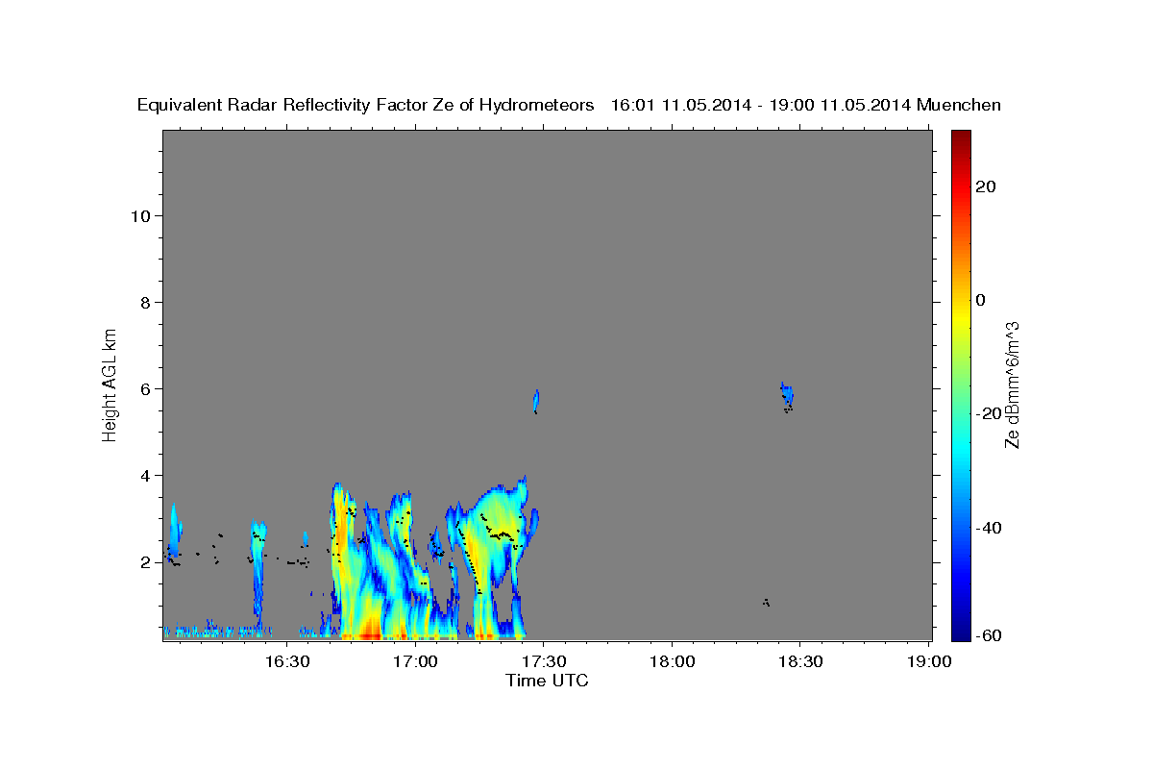
Task: Click the colorbar value -60
Action: point(988,635)
